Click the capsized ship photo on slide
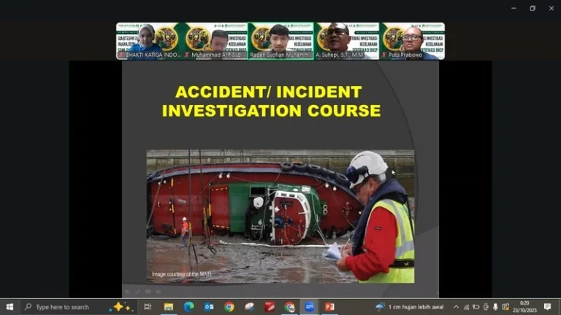561x315 pixels. tap(280, 217)
